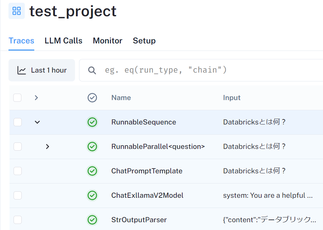The image size is (323, 230).
Task: Expand all rows with header chevron
Action: (36, 98)
